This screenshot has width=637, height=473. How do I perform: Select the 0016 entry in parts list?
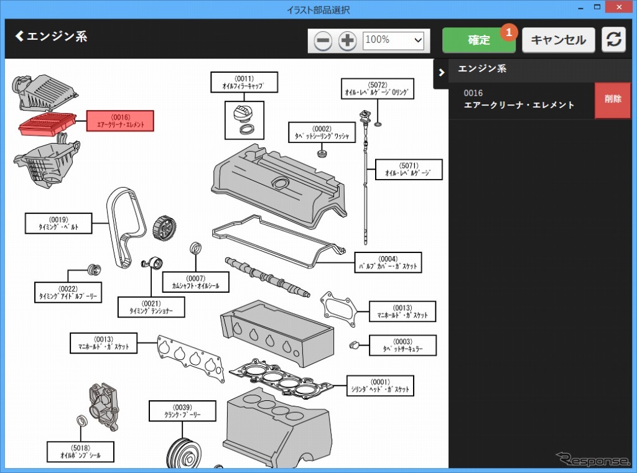coord(519,99)
